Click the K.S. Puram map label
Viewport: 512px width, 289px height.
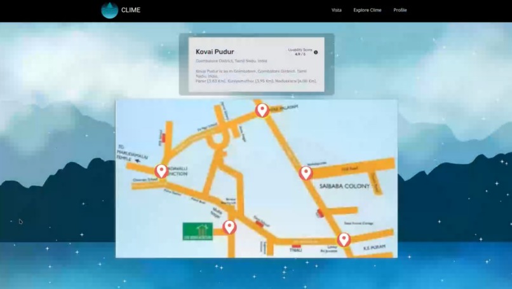coord(374,248)
